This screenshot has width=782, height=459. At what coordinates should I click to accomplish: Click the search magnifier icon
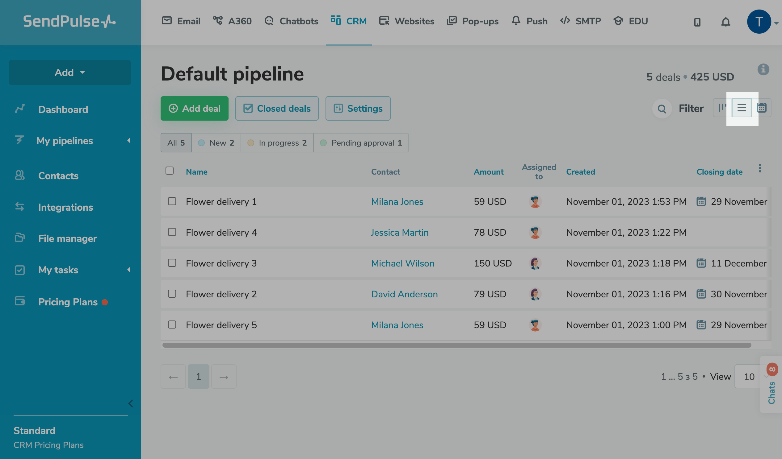(x=662, y=109)
